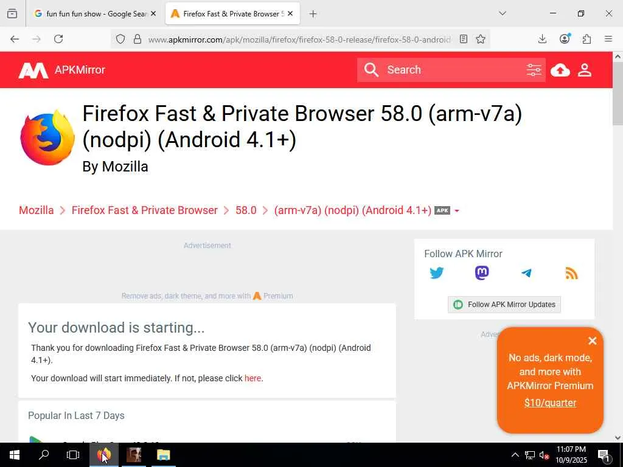Open advanced search filter sliders icon
The image size is (623, 467).
[534, 70]
